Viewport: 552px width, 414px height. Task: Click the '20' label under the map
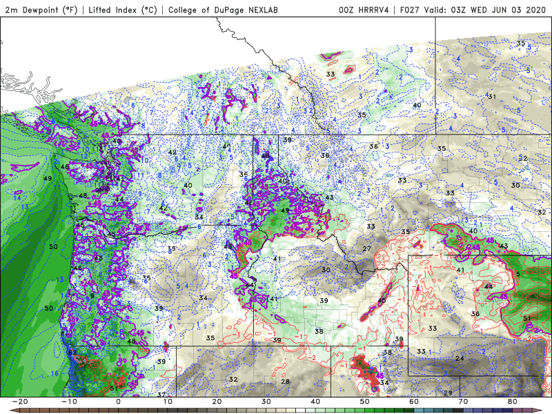[x=217, y=402]
